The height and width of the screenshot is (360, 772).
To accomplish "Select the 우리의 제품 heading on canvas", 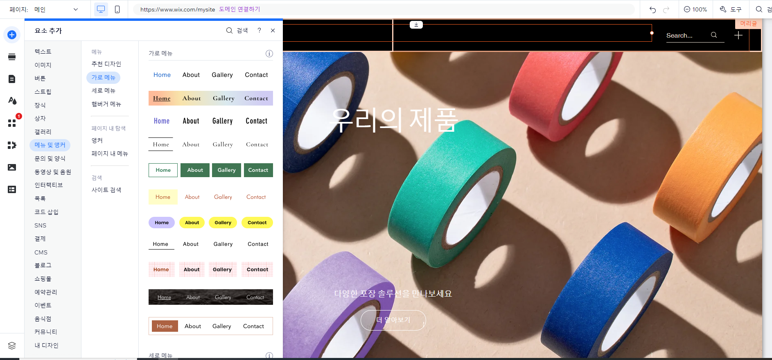I will click(394, 120).
